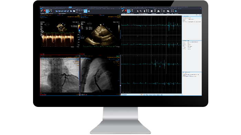Jump to first frame in left viewer toolbar
This screenshot has height=135, width=241.
point(57,11)
